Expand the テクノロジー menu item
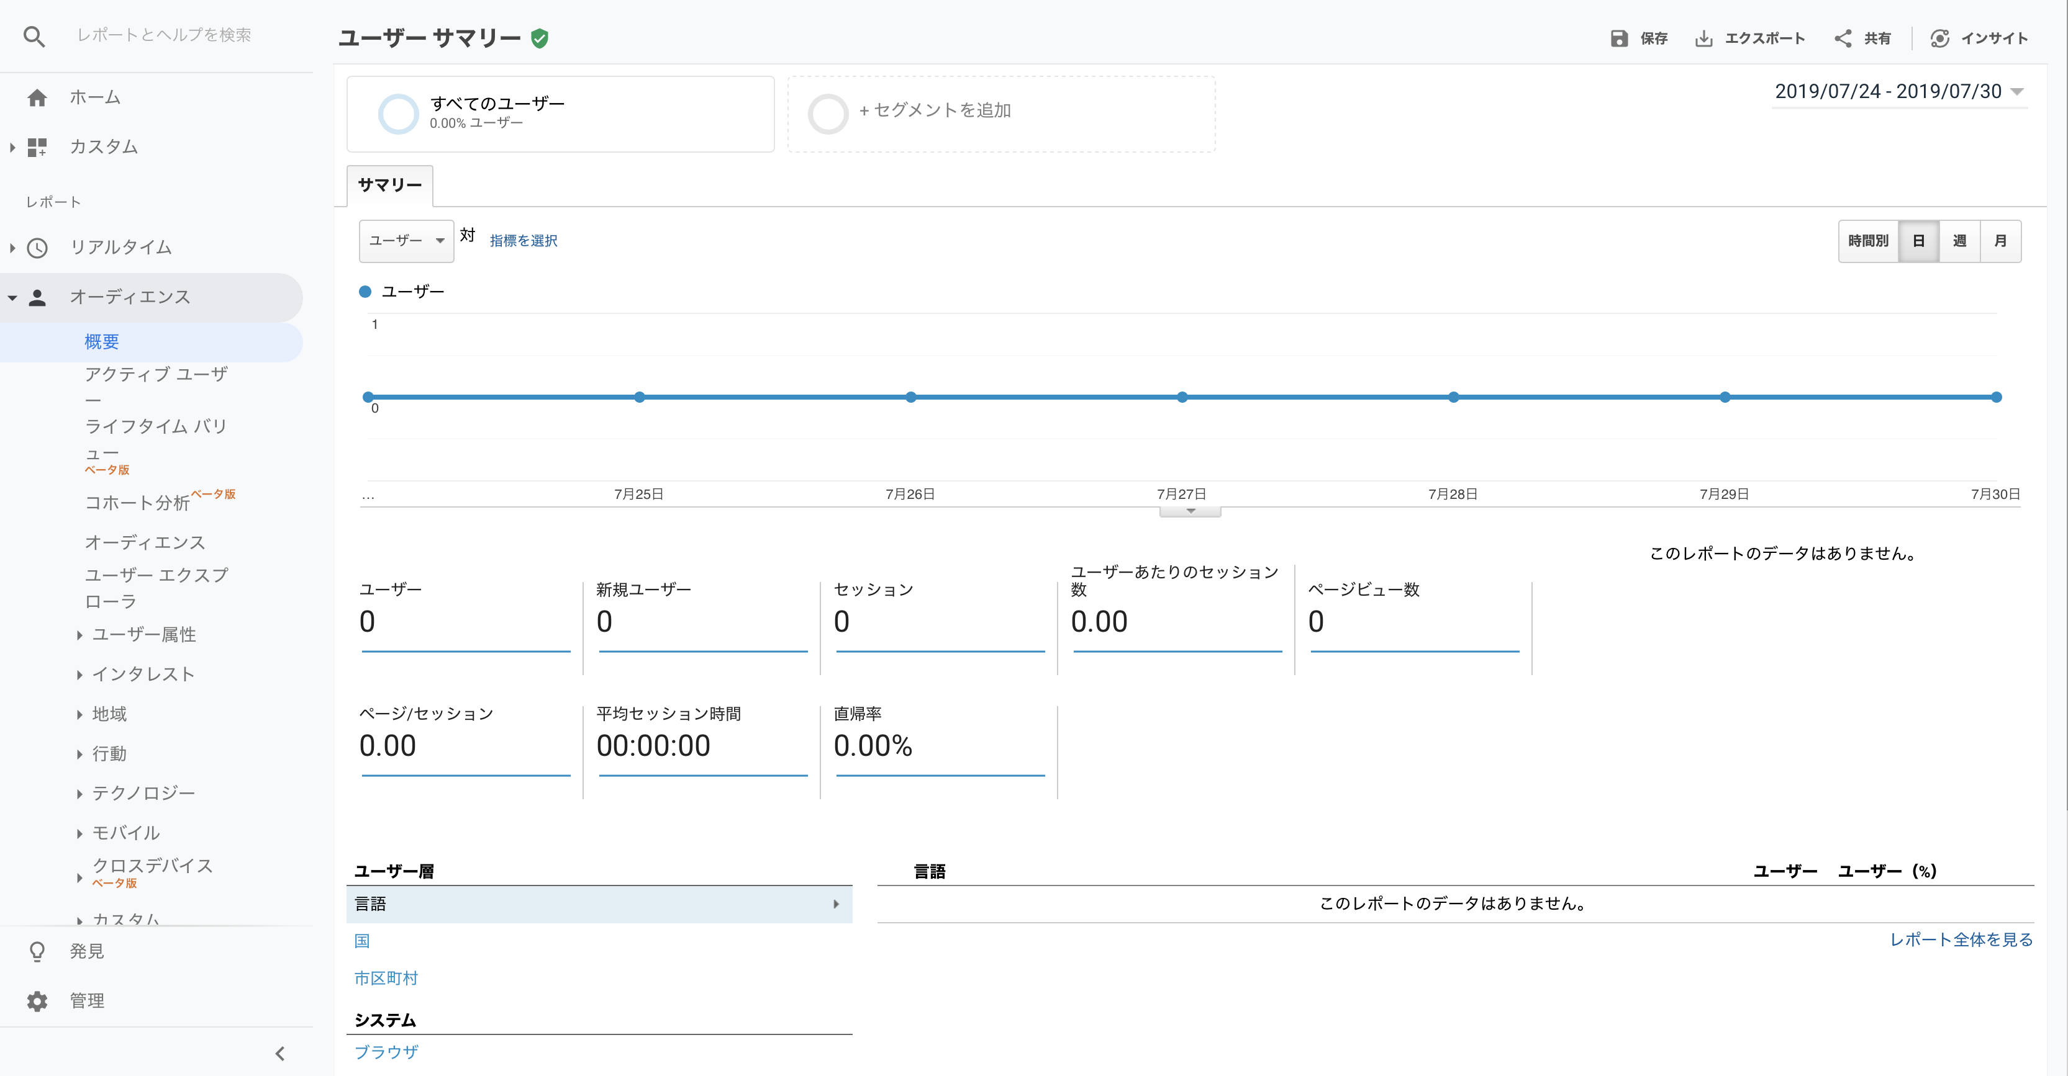 [143, 793]
